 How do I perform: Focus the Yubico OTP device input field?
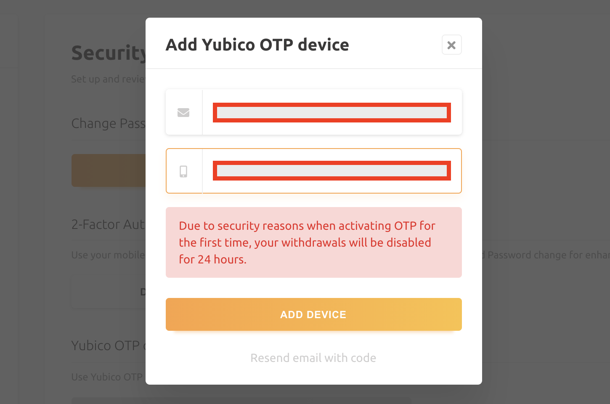point(332,171)
